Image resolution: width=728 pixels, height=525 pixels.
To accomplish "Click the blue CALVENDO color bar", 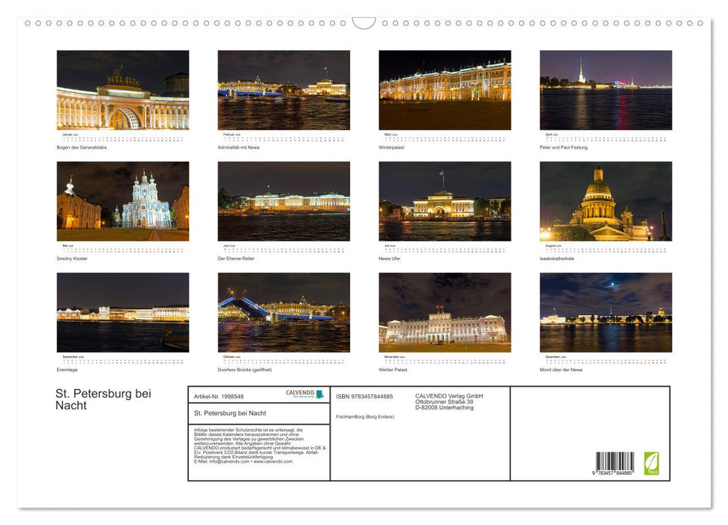I will tap(318, 394).
